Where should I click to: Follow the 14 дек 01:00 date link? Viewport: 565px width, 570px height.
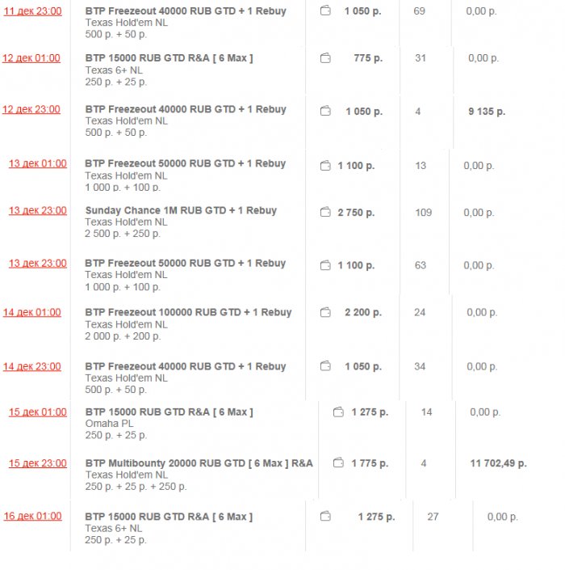pyautogui.click(x=31, y=312)
